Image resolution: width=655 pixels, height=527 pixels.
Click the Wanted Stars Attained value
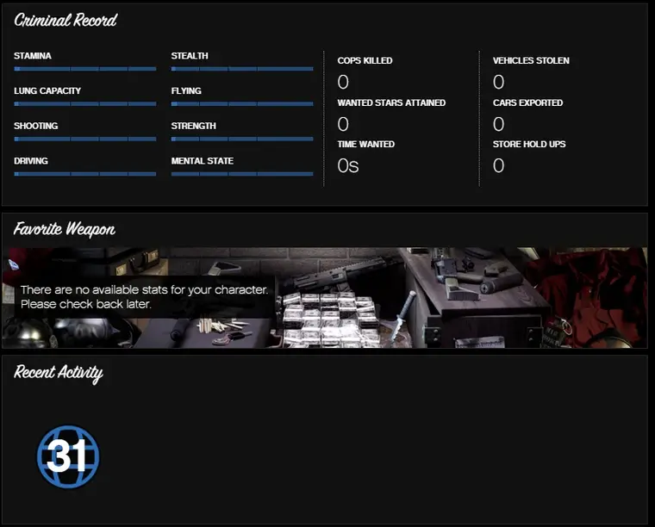(343, 124)
